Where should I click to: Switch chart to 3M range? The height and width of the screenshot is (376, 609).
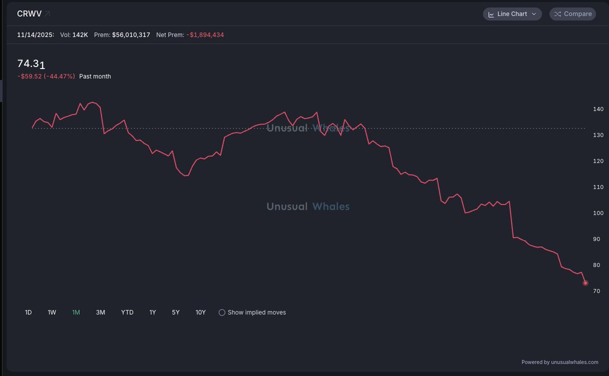tap(100, 313)
